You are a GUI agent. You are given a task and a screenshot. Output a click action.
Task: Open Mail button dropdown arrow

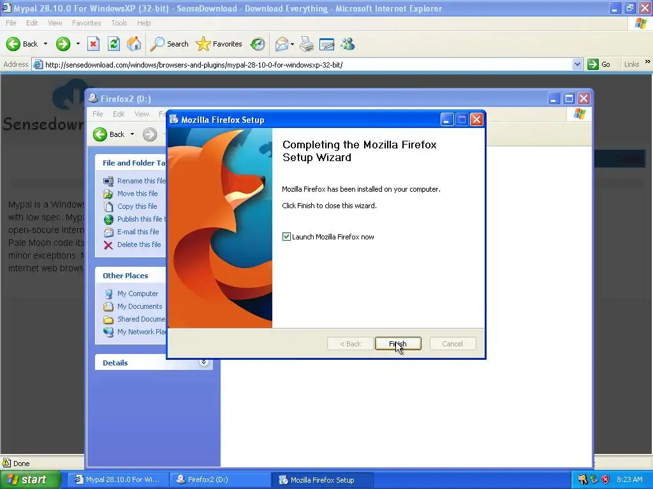coord(292,44)
